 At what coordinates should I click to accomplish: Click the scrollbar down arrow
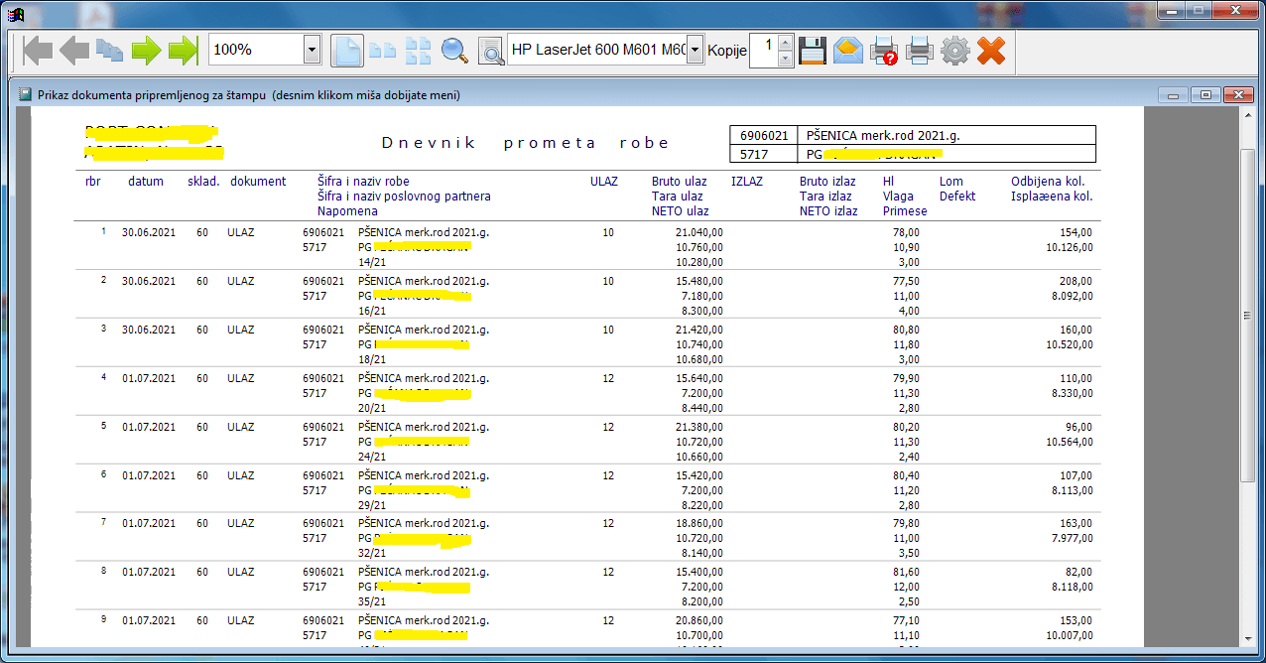1247,638
